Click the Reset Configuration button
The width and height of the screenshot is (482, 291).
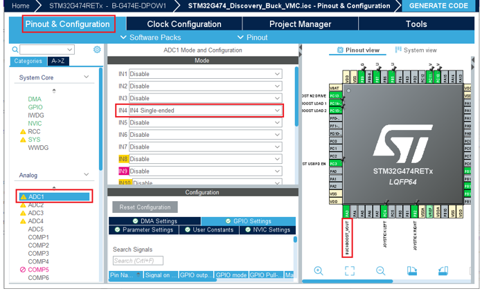coord(145,207)
